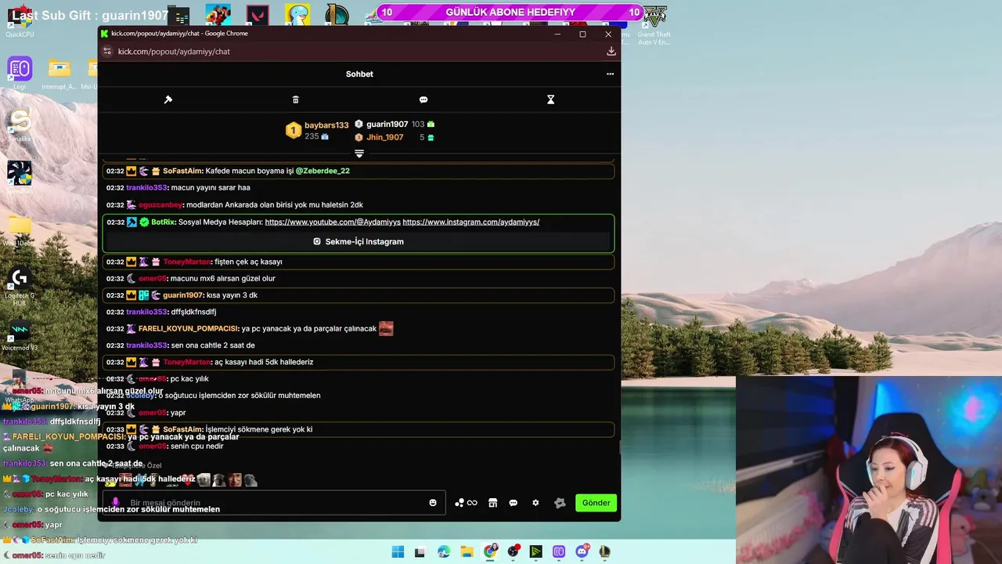Click FARELI_KOYUN_POMPACISI username
1002x564 pixels.
(x=188, y=329)
